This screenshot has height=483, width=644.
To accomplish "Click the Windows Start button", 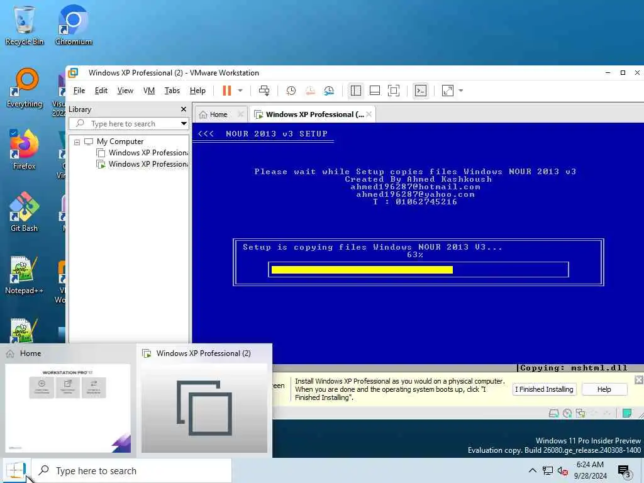I will click(x=16, y=470).
